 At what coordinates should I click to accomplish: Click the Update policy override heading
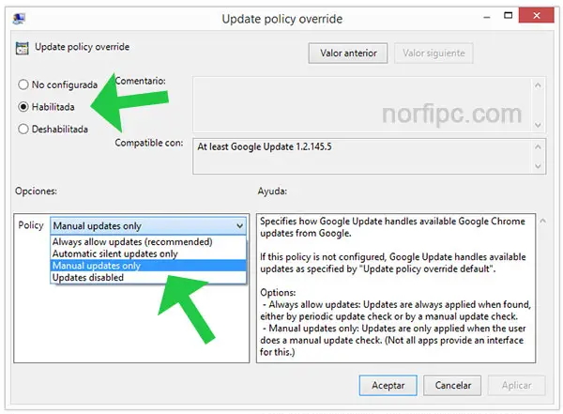pyautogui.click(x=82, y=47)
